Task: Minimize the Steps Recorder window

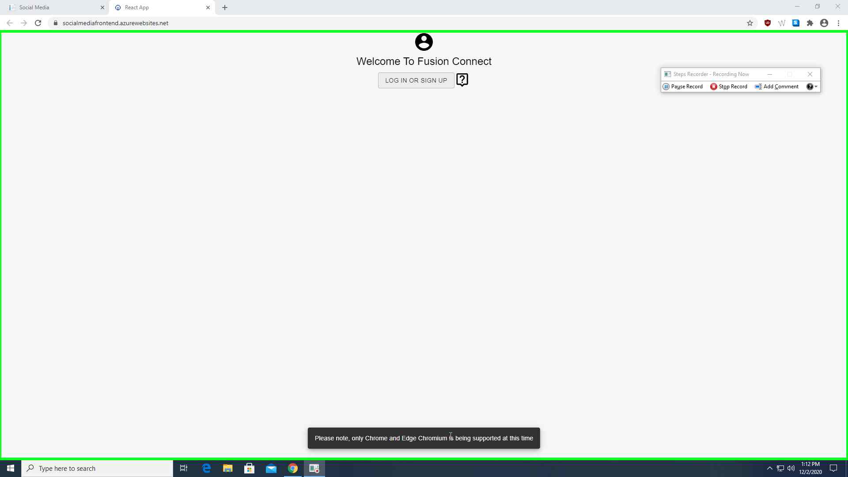Action: pyautogui.click(x=770, y=74)
